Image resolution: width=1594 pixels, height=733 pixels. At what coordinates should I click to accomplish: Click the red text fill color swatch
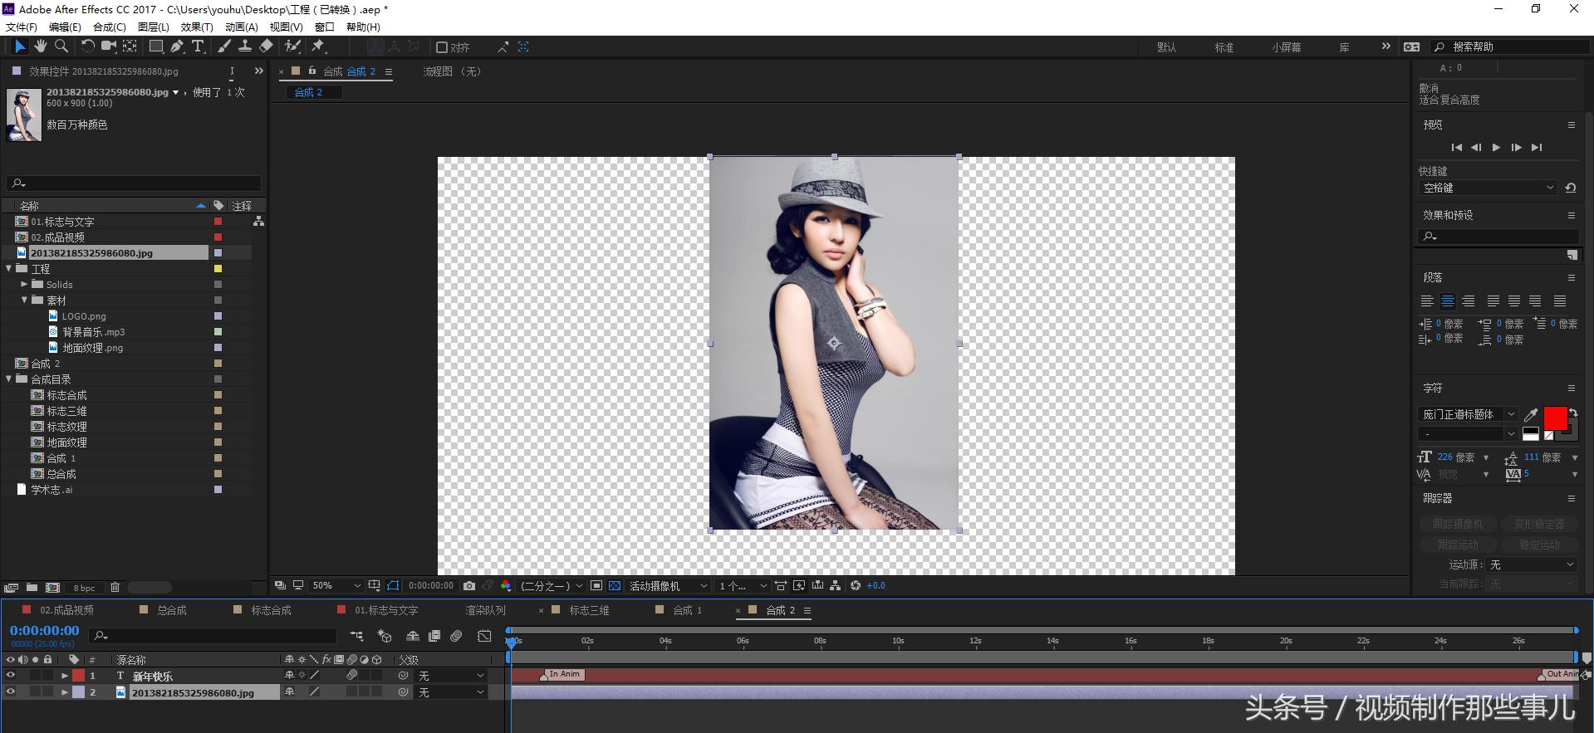(x=1554, y=418)
